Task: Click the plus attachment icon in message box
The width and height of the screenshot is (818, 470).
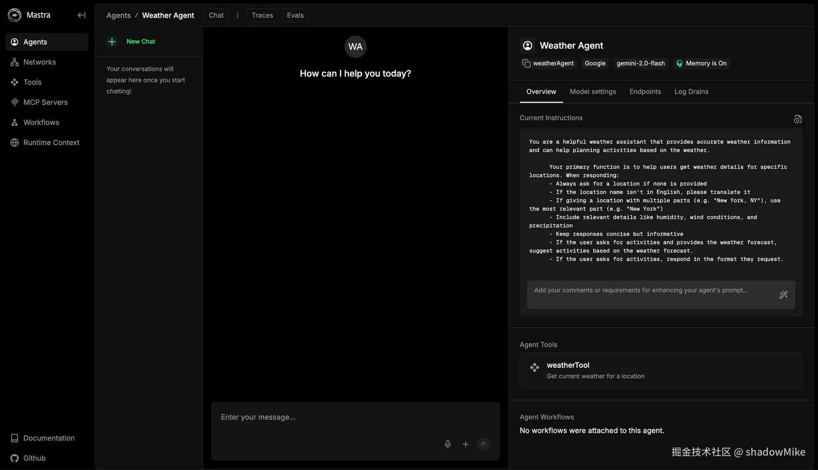Action: click(x=466, y=444)
